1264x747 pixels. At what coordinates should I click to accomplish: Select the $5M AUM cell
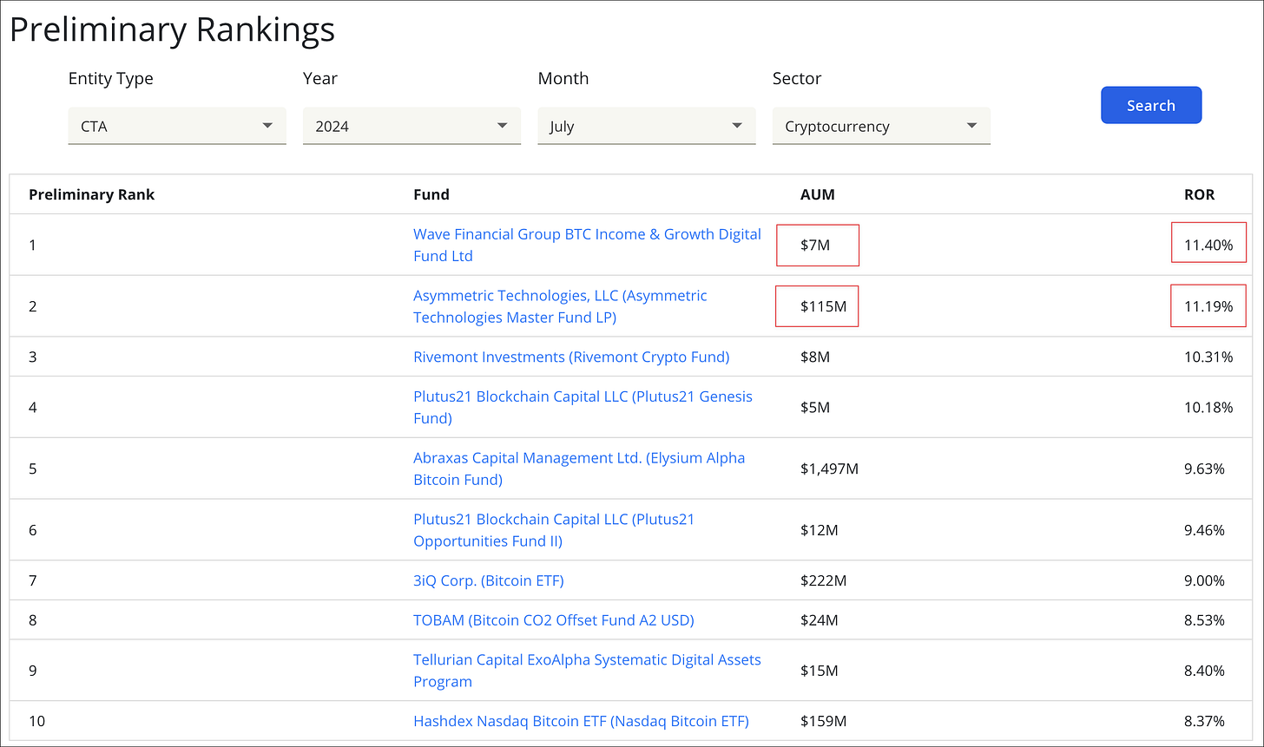(815, 407)
